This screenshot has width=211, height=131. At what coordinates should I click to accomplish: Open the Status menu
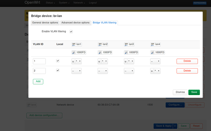point(50,3)
